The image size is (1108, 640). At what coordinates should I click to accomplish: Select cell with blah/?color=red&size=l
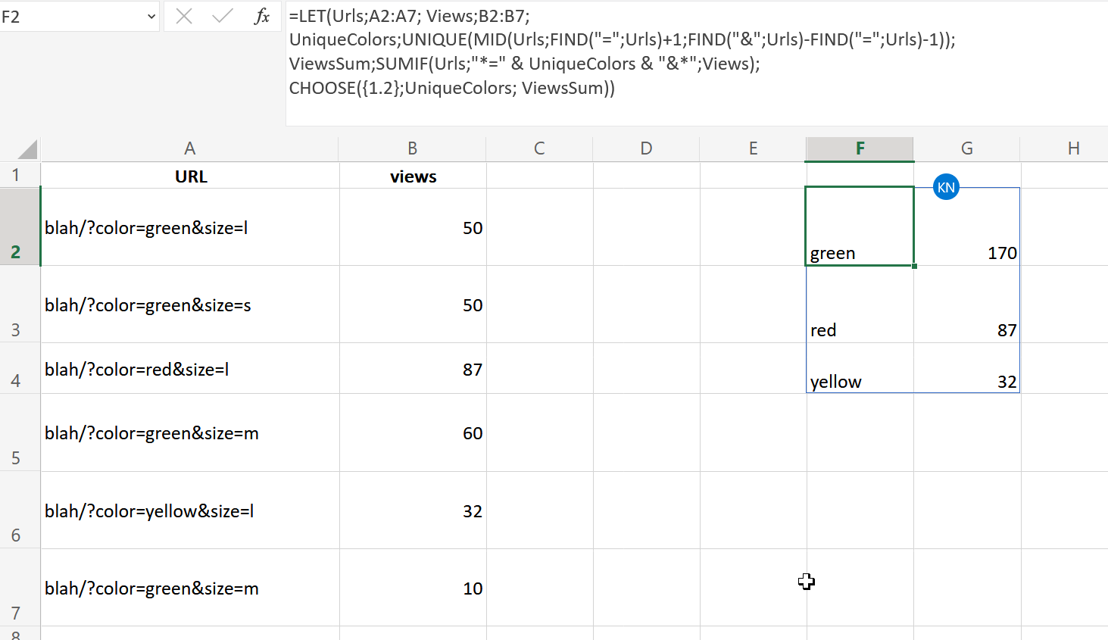click(190, 369)
